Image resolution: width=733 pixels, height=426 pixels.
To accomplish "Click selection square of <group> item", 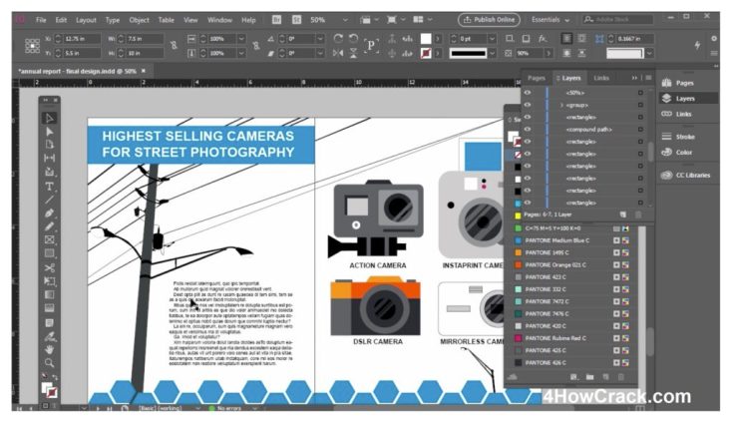I will pos(640,105).
